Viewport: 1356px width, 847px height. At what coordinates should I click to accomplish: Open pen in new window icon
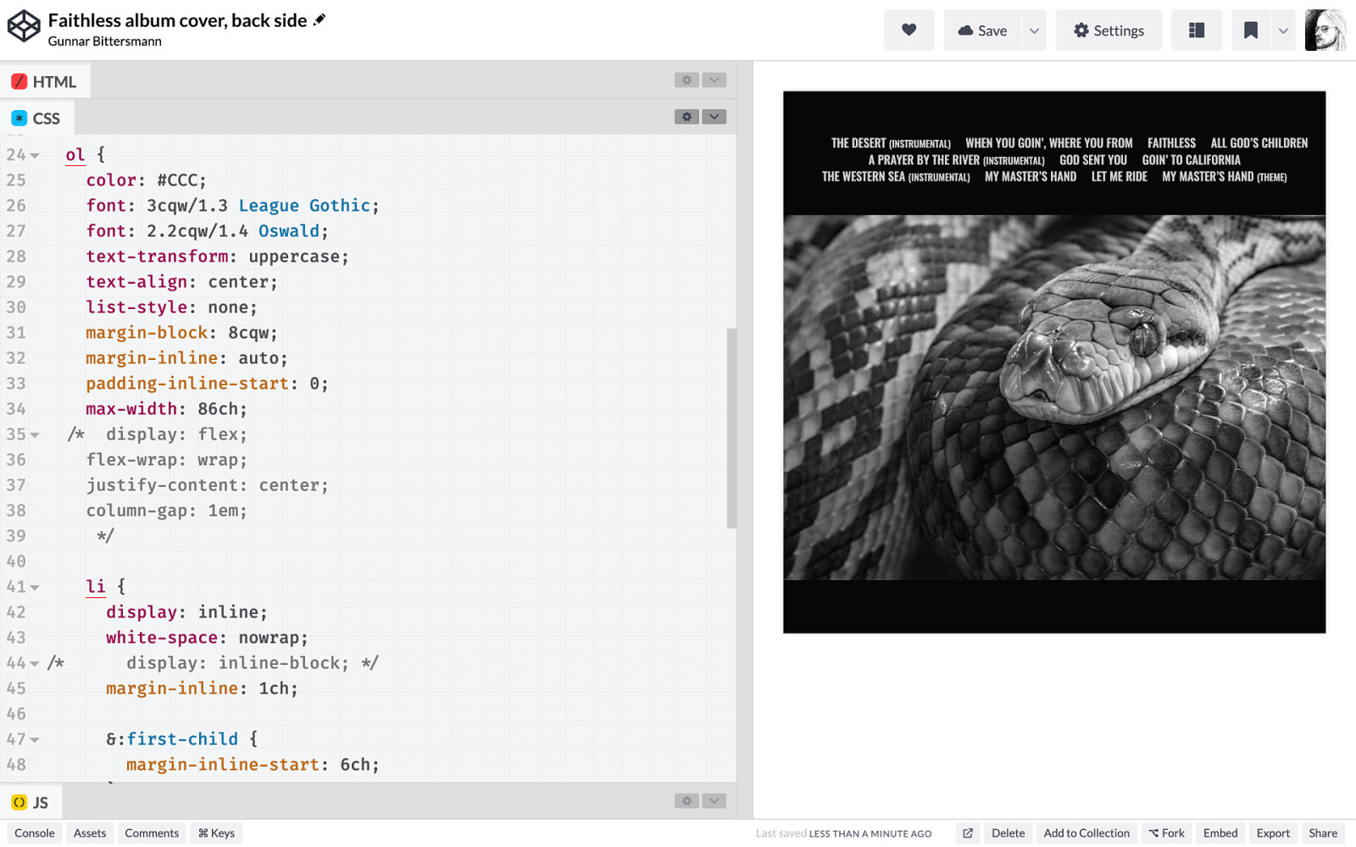coord(967,833)
